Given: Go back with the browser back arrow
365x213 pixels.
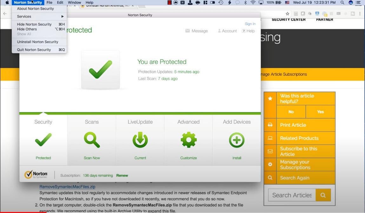Looking at the screenshot, I should 5,14.
